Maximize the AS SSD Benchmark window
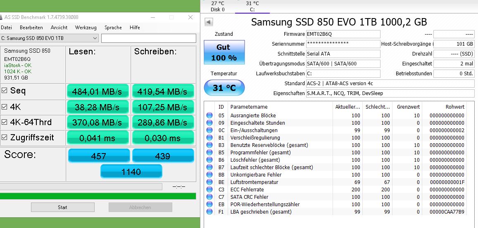 click(171, 17)
